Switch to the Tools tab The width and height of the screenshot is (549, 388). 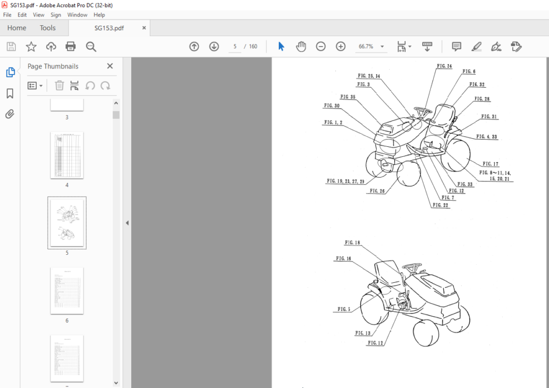point(48,28)
